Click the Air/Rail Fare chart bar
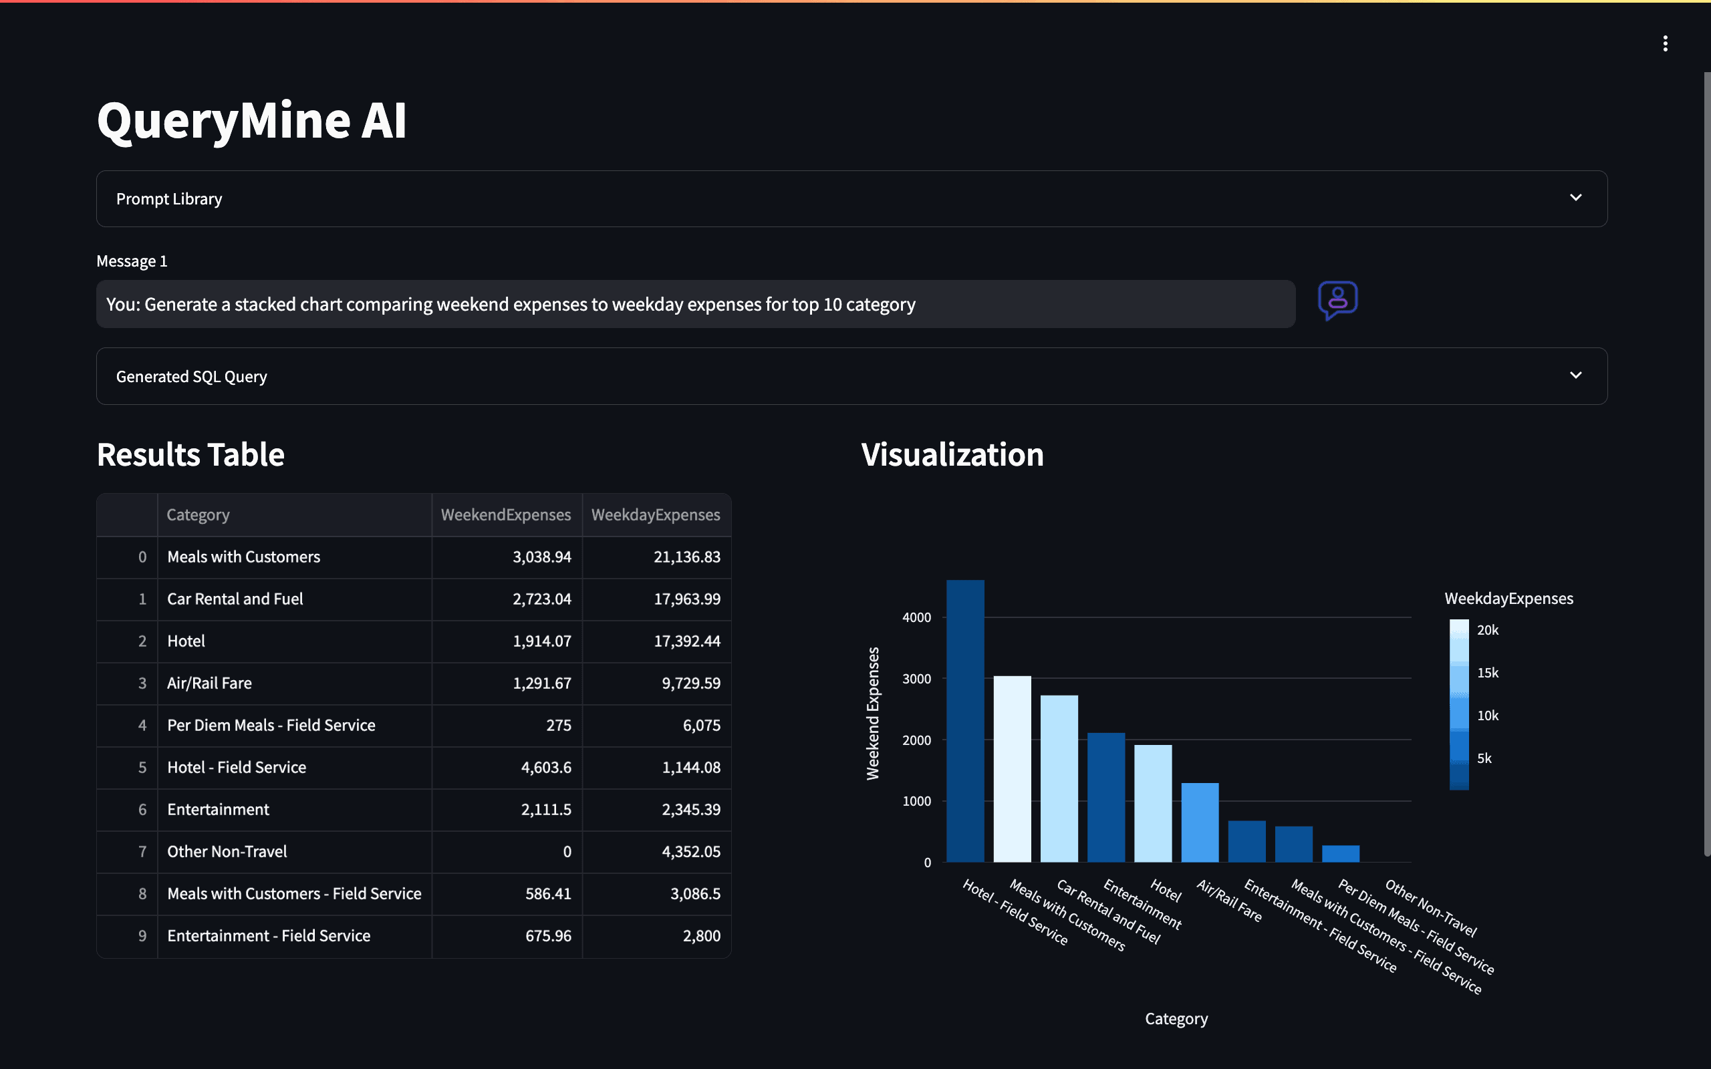Screen dimensions: 1711x1069 point(1200,822)
